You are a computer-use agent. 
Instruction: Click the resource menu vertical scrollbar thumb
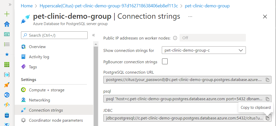[96, 86]
